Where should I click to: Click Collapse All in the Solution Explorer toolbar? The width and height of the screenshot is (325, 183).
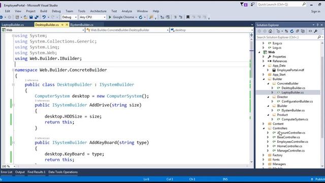[x=298, y=31]
